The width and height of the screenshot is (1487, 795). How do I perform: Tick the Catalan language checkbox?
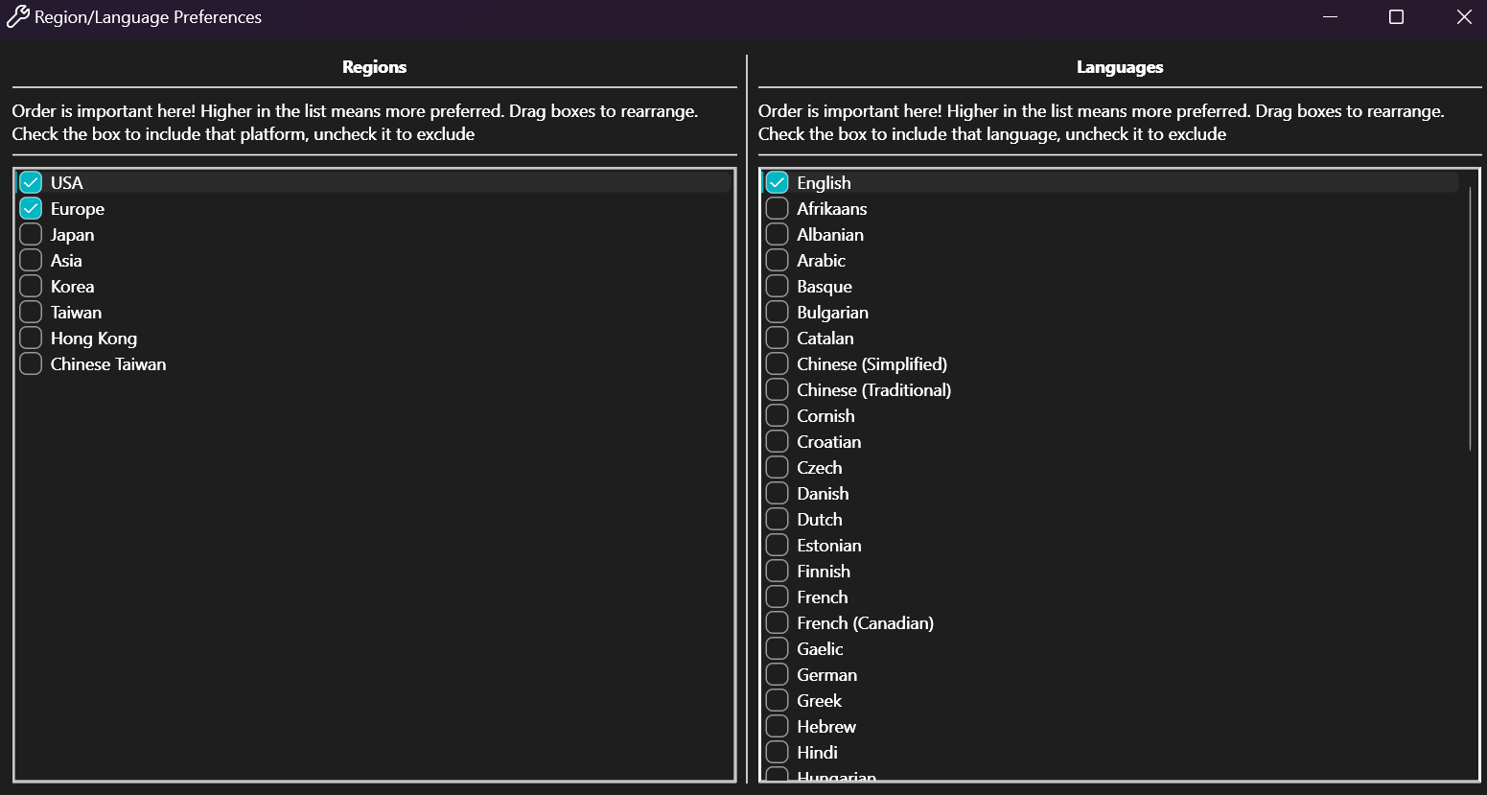777,338
